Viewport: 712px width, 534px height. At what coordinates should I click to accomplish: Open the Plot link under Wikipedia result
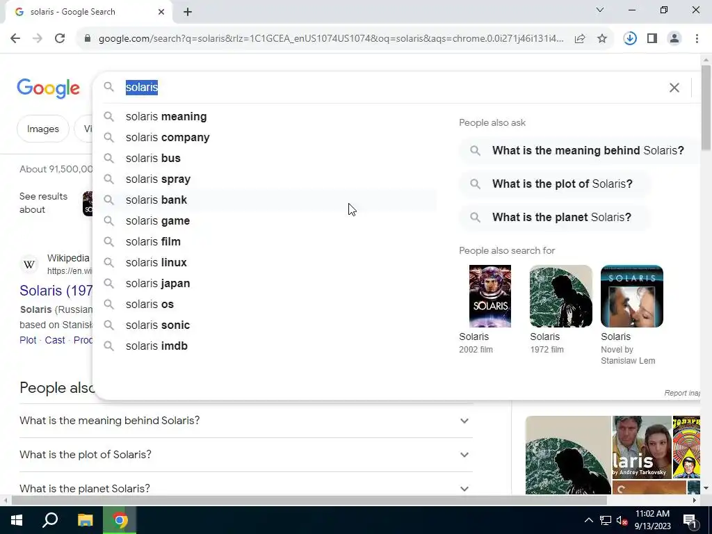28,340
